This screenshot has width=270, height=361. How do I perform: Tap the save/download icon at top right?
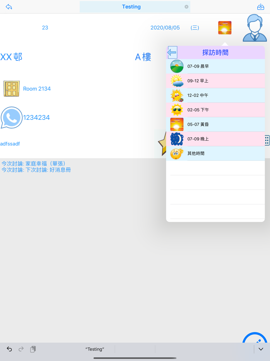click(x=261, y=7)
